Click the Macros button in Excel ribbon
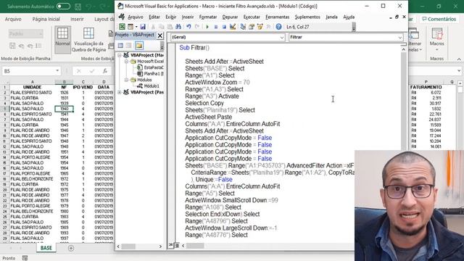The height and width of the screenshot is (261, 464). coord(436,39)
